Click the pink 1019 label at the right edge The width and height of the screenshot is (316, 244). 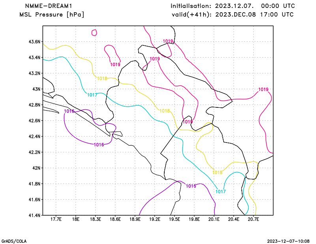coord(263,90)
